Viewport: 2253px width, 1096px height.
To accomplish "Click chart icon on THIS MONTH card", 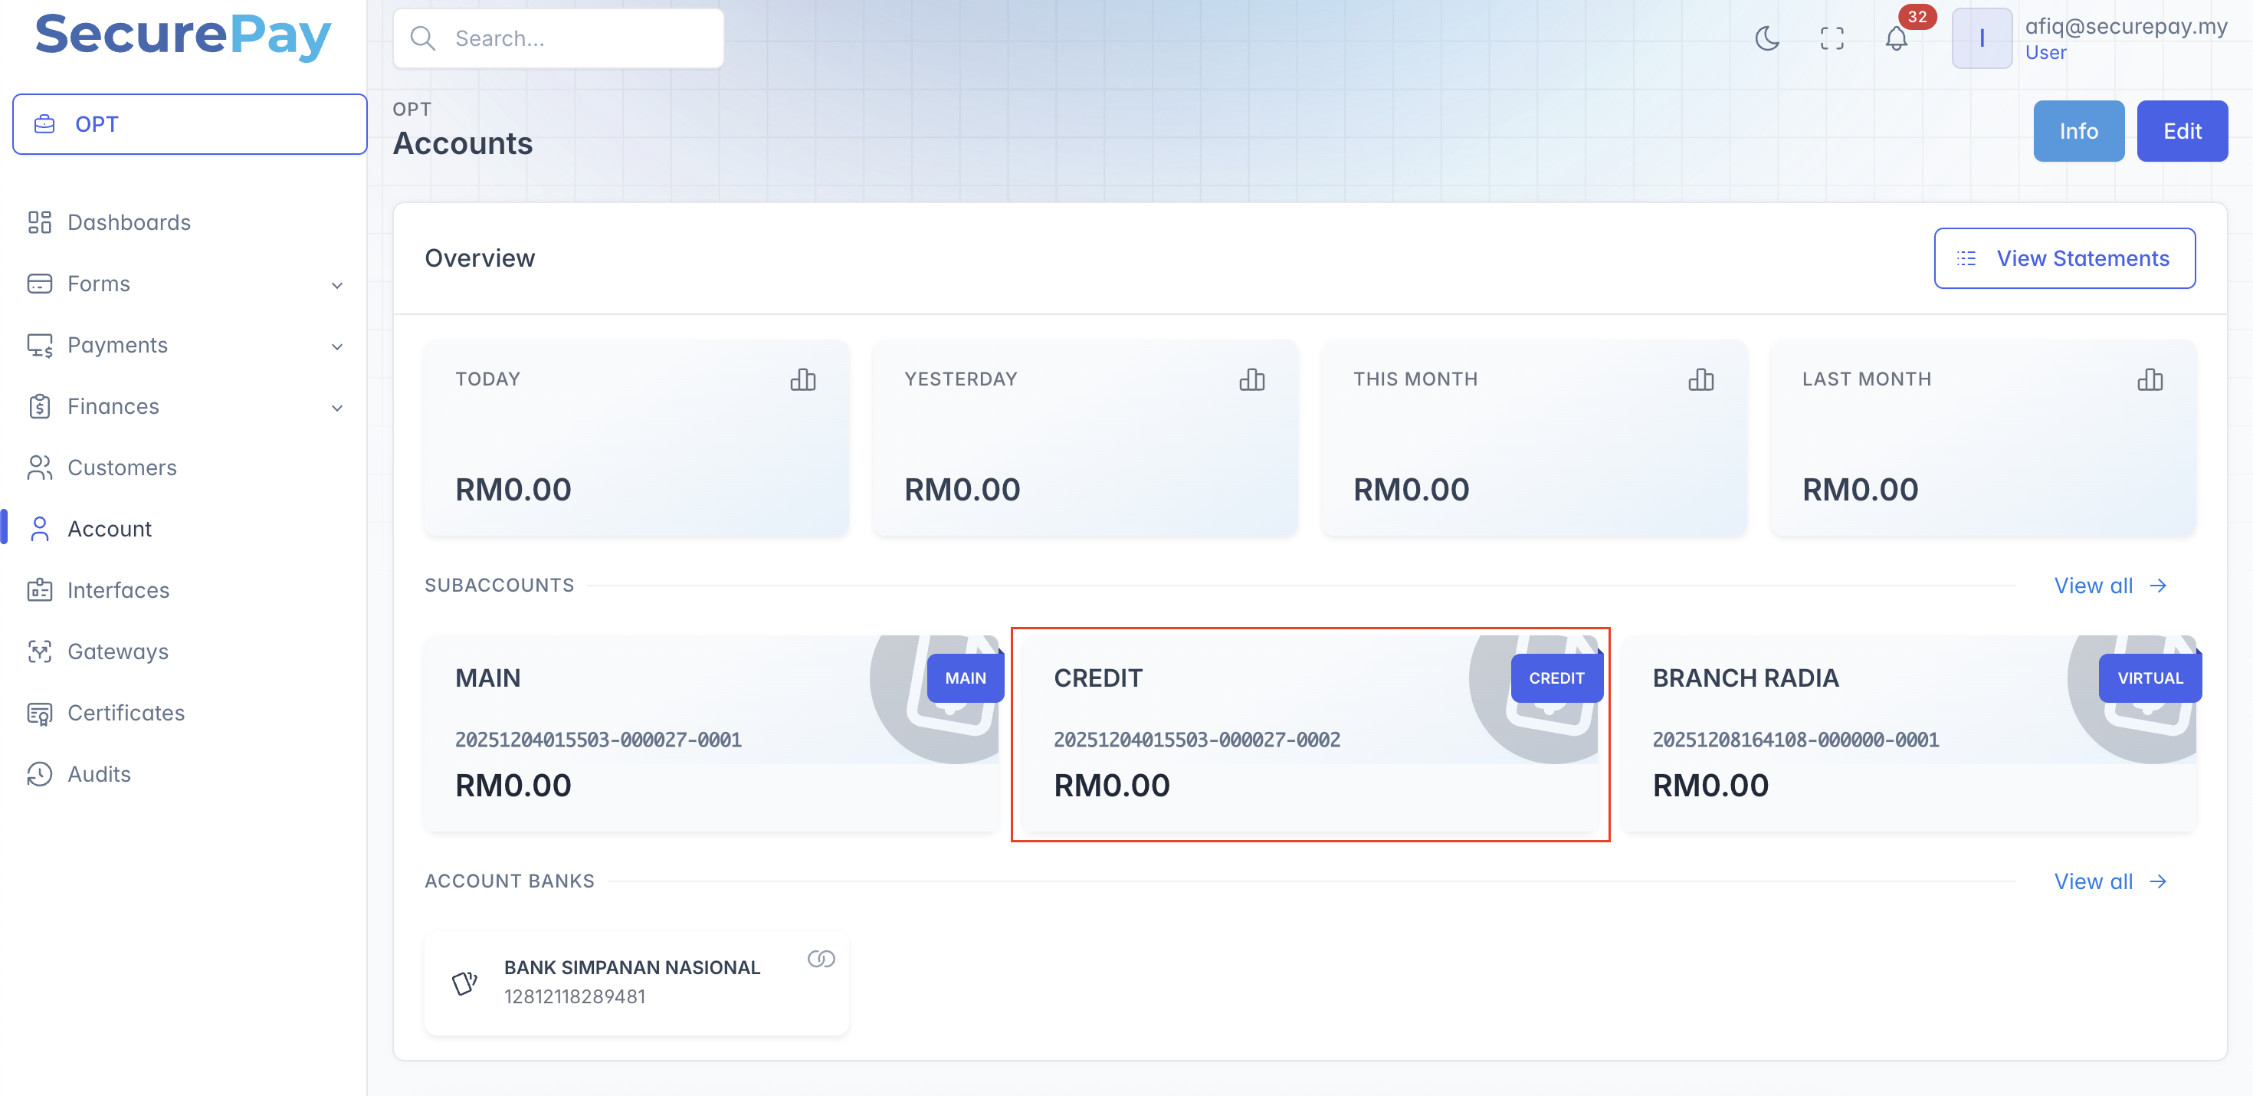I will (1700, 379).
